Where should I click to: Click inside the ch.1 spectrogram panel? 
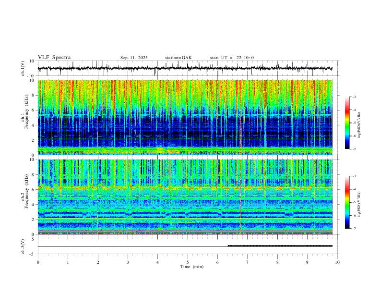click(x=185, y=117)
